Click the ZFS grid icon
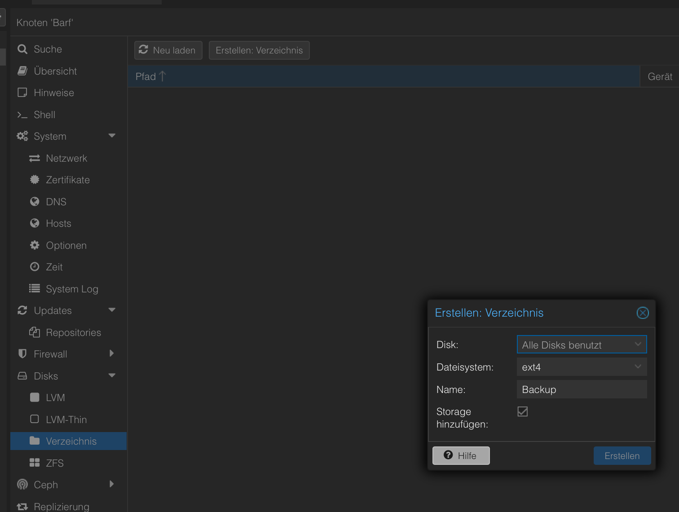 click(x=35, y=463)
